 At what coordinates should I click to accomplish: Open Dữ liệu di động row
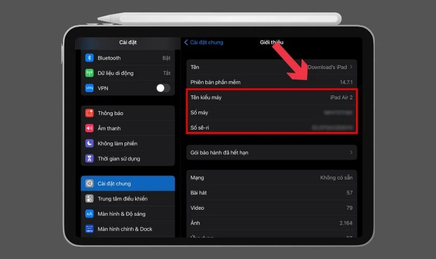pyautogui.click(x=128, y=73)
